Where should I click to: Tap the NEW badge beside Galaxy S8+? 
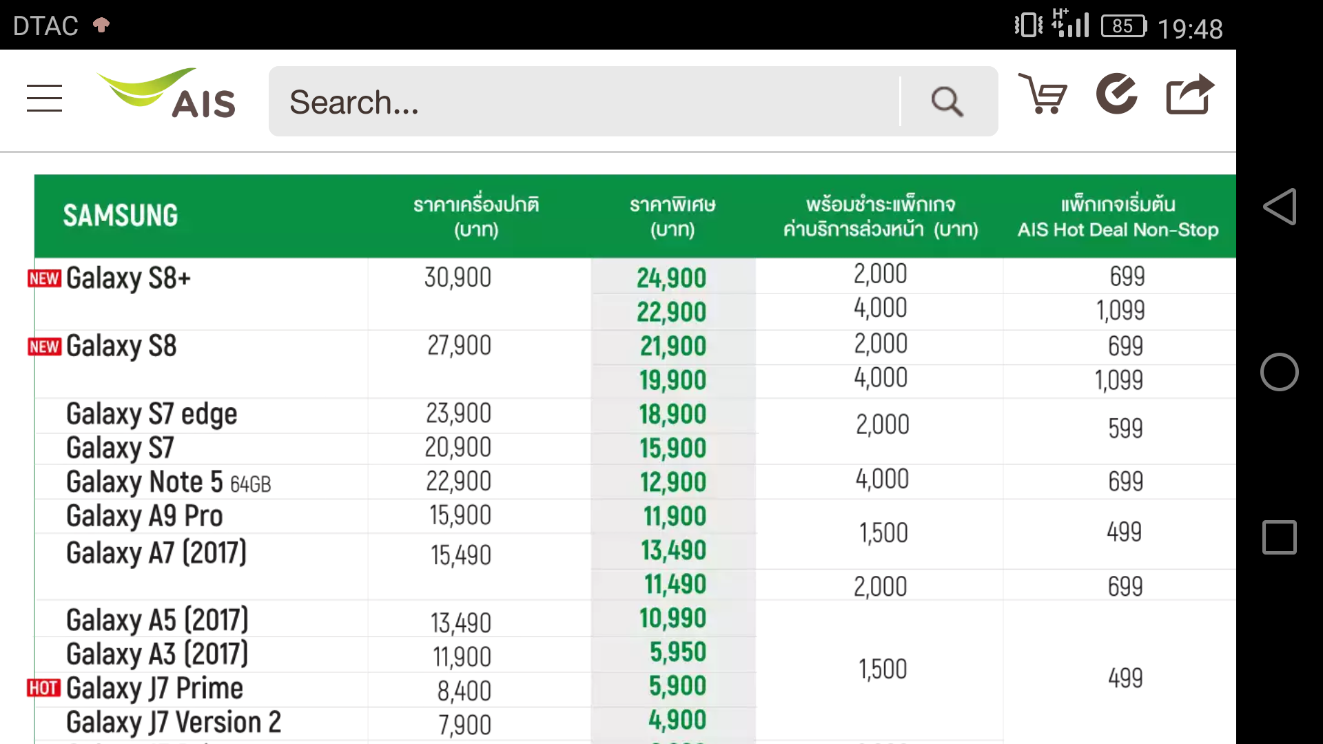pos(45,278)
